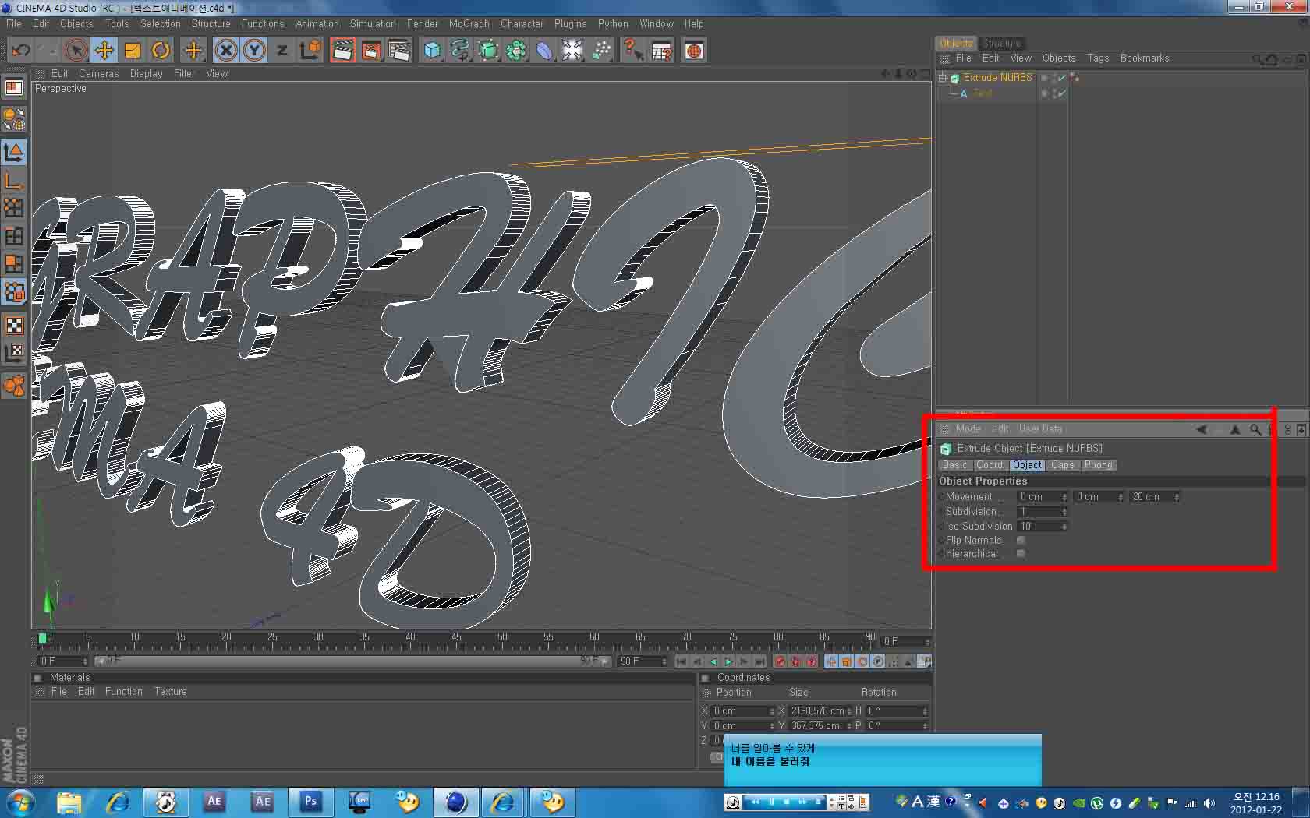The height and width of the screenshot is (818, 1310).
Task: Open the Array modeling objects icon
Action: 516,51
